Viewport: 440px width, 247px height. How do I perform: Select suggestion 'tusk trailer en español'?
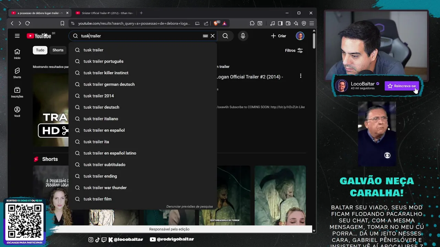[143, 130]
